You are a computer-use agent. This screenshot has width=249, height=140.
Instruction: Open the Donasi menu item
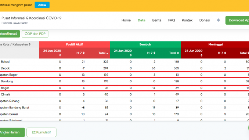204,20
